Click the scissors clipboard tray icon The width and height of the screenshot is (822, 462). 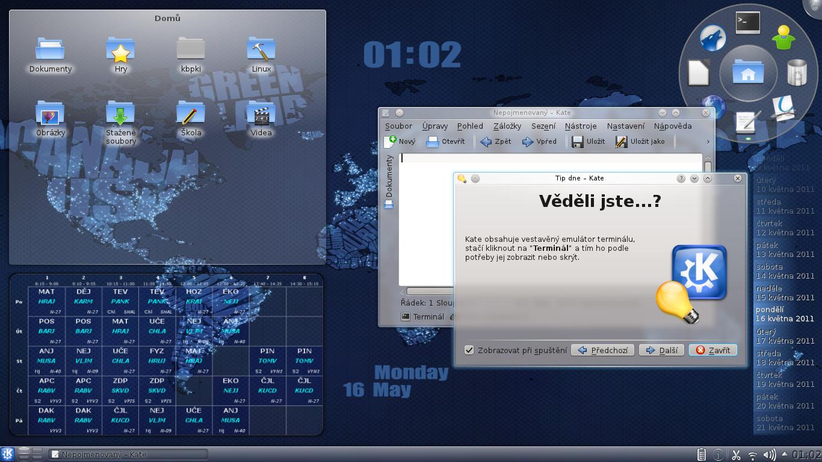click(735, 455)
